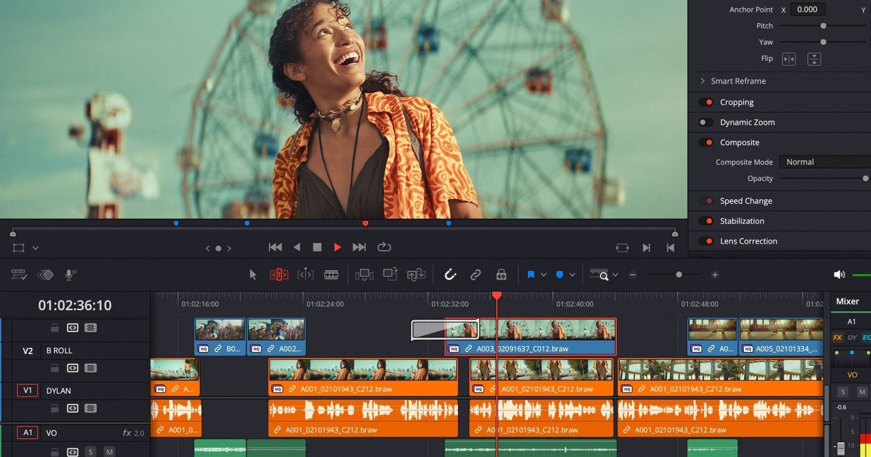Screen dimensions: 871x457
Task: Activate the Insert Clip toolbar icon
Action: click(365, 275)
